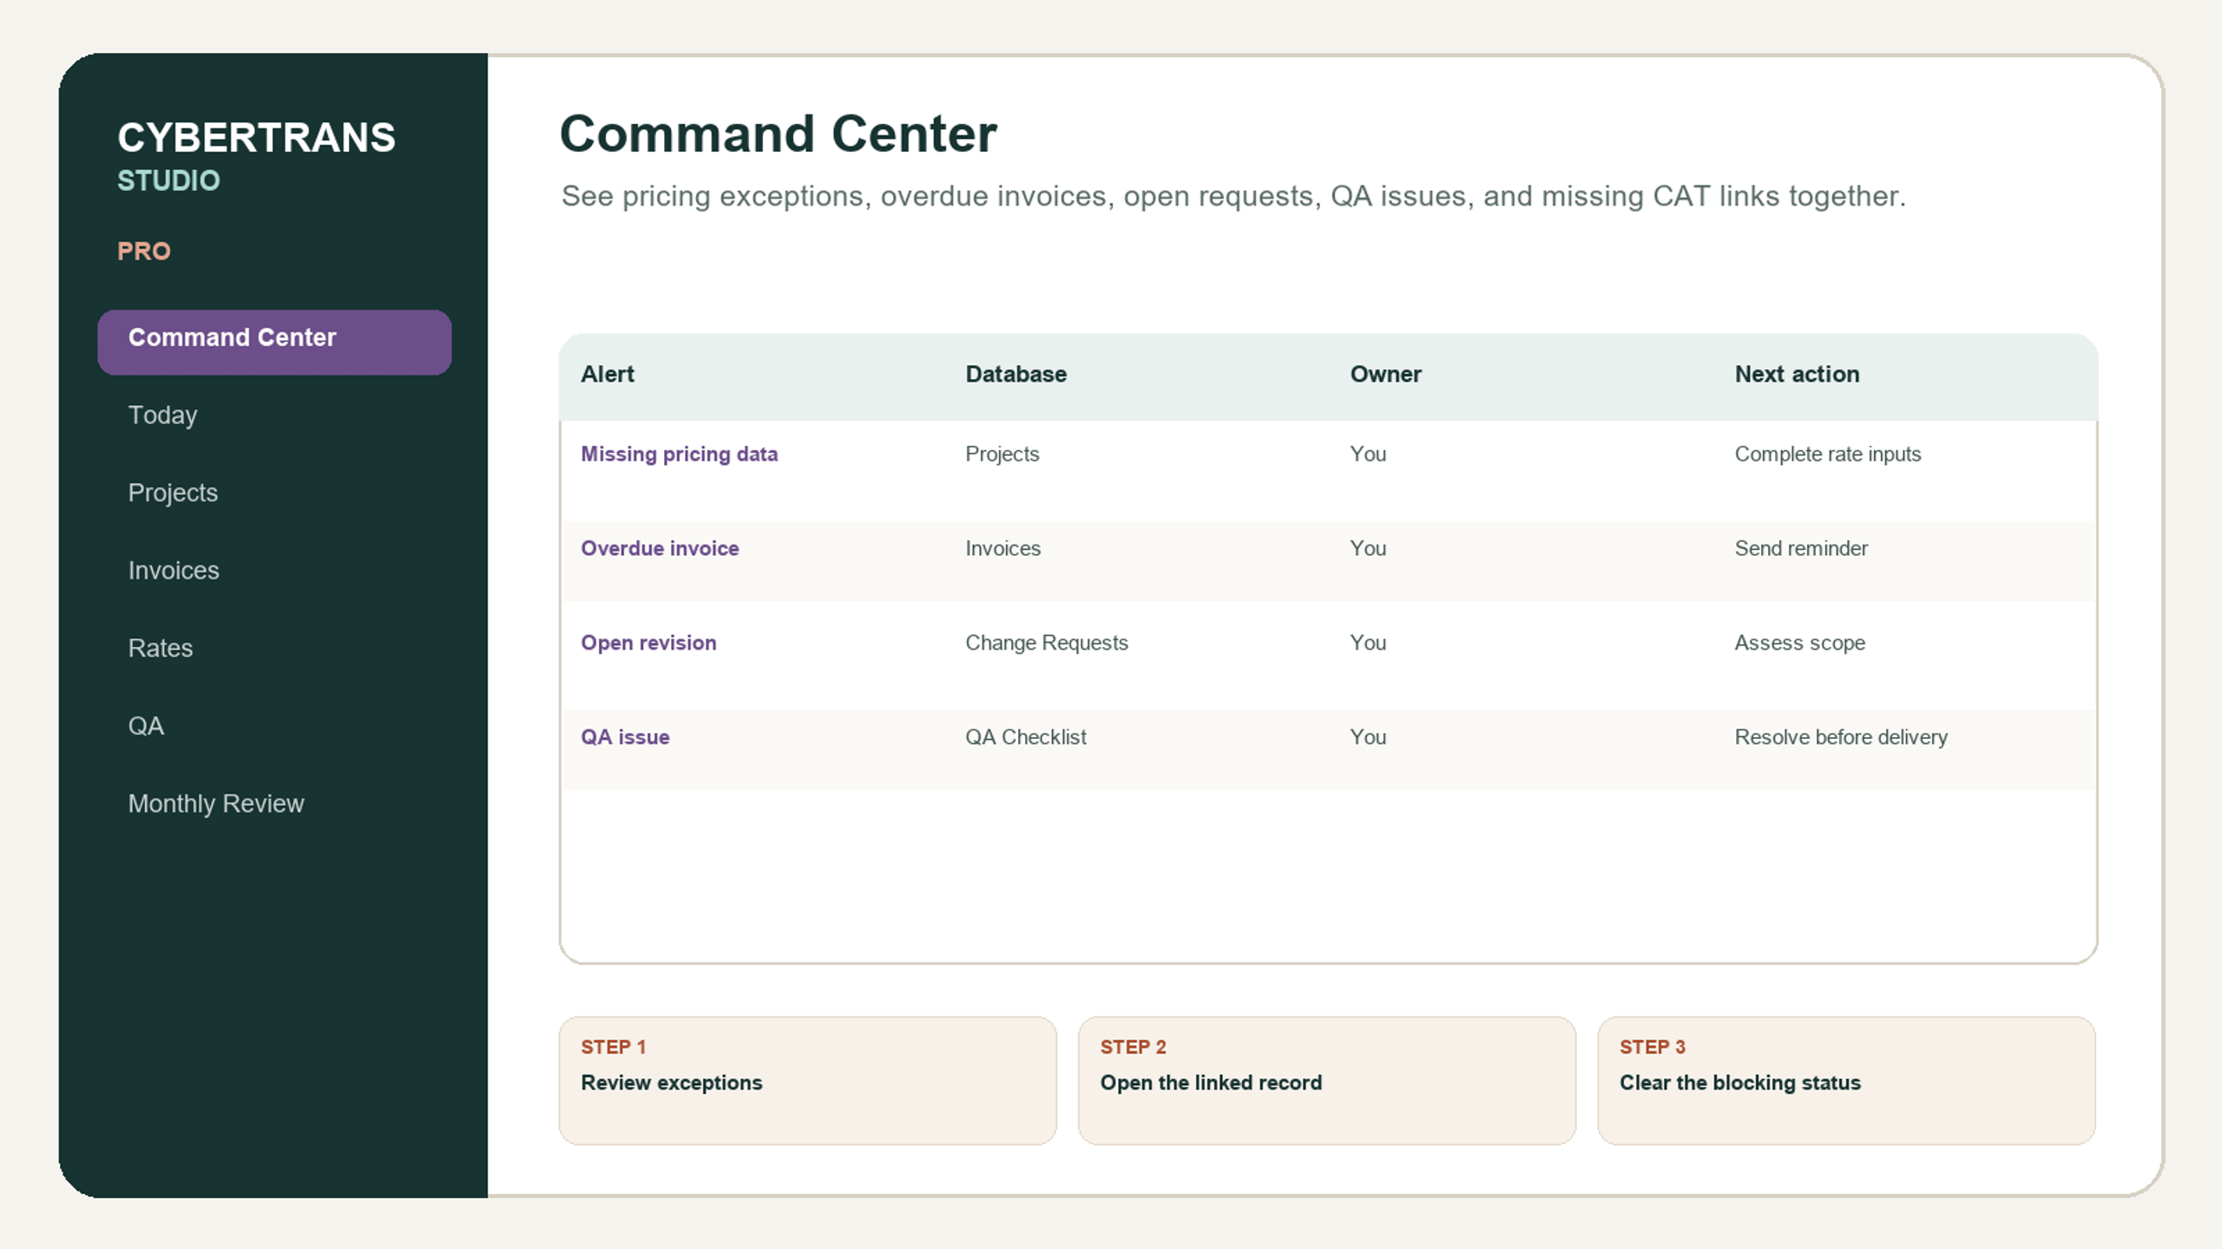The height and width of the screenshot is (1249, 2222).
Task: Click the Change Requests database cell
Action: (x=1047, y=643)
